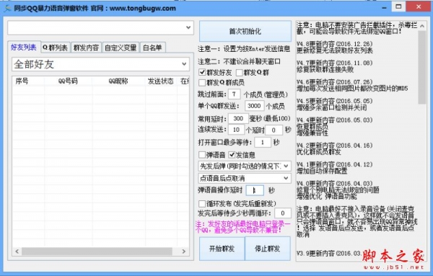Click the QQ昵称 column header
The height and width of the screenshot is (276, 433).
118,81
